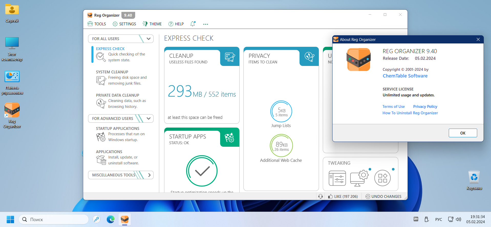Click the Applications uninstall sidebar icon
491x227 pixels.
pyautogui.click(x=101, y=160)
